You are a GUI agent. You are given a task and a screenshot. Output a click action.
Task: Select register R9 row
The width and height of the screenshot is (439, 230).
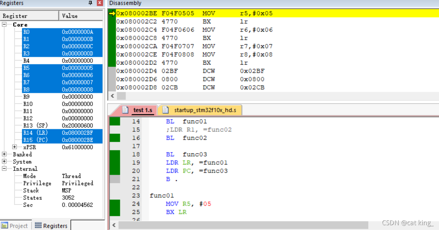tap(62, 97)
